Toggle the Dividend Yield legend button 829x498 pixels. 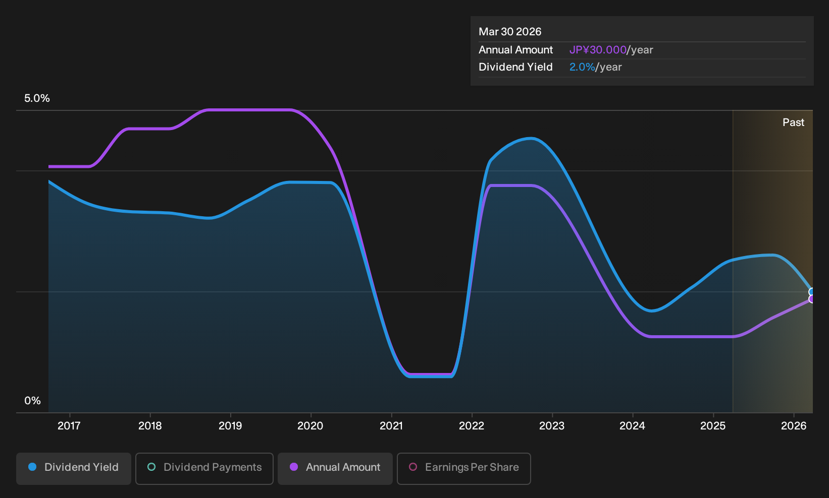tap(74, 468)
